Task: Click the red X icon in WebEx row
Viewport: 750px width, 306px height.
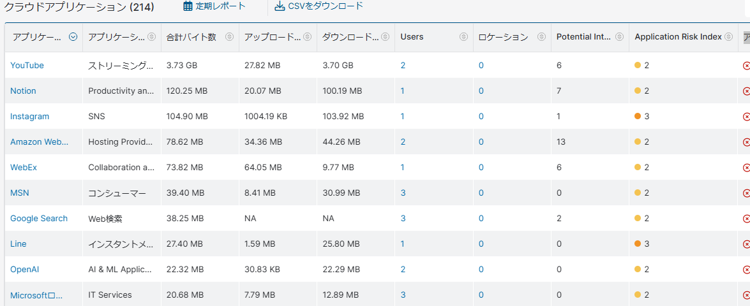Action: click(746, 168)
